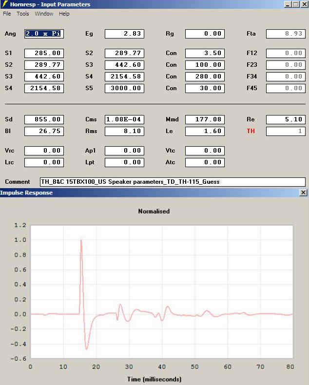Open the Tools menu
Image resolution: width=309 pixels, height=385 pixels.
coord(23,14)
